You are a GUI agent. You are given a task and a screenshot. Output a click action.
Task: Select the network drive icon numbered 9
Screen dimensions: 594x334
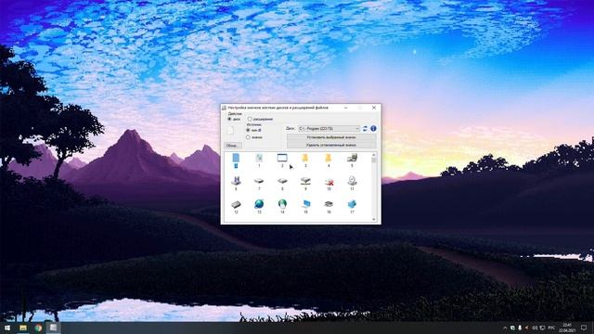(305, 181)
